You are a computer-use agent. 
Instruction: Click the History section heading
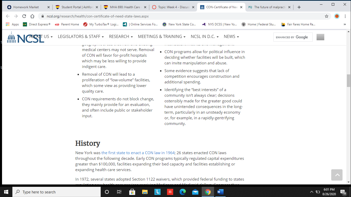88,143
